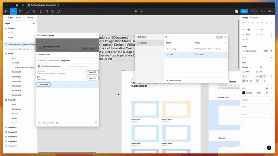
Task: Click the component icon in the top toolbar
Action: (136, 11)
